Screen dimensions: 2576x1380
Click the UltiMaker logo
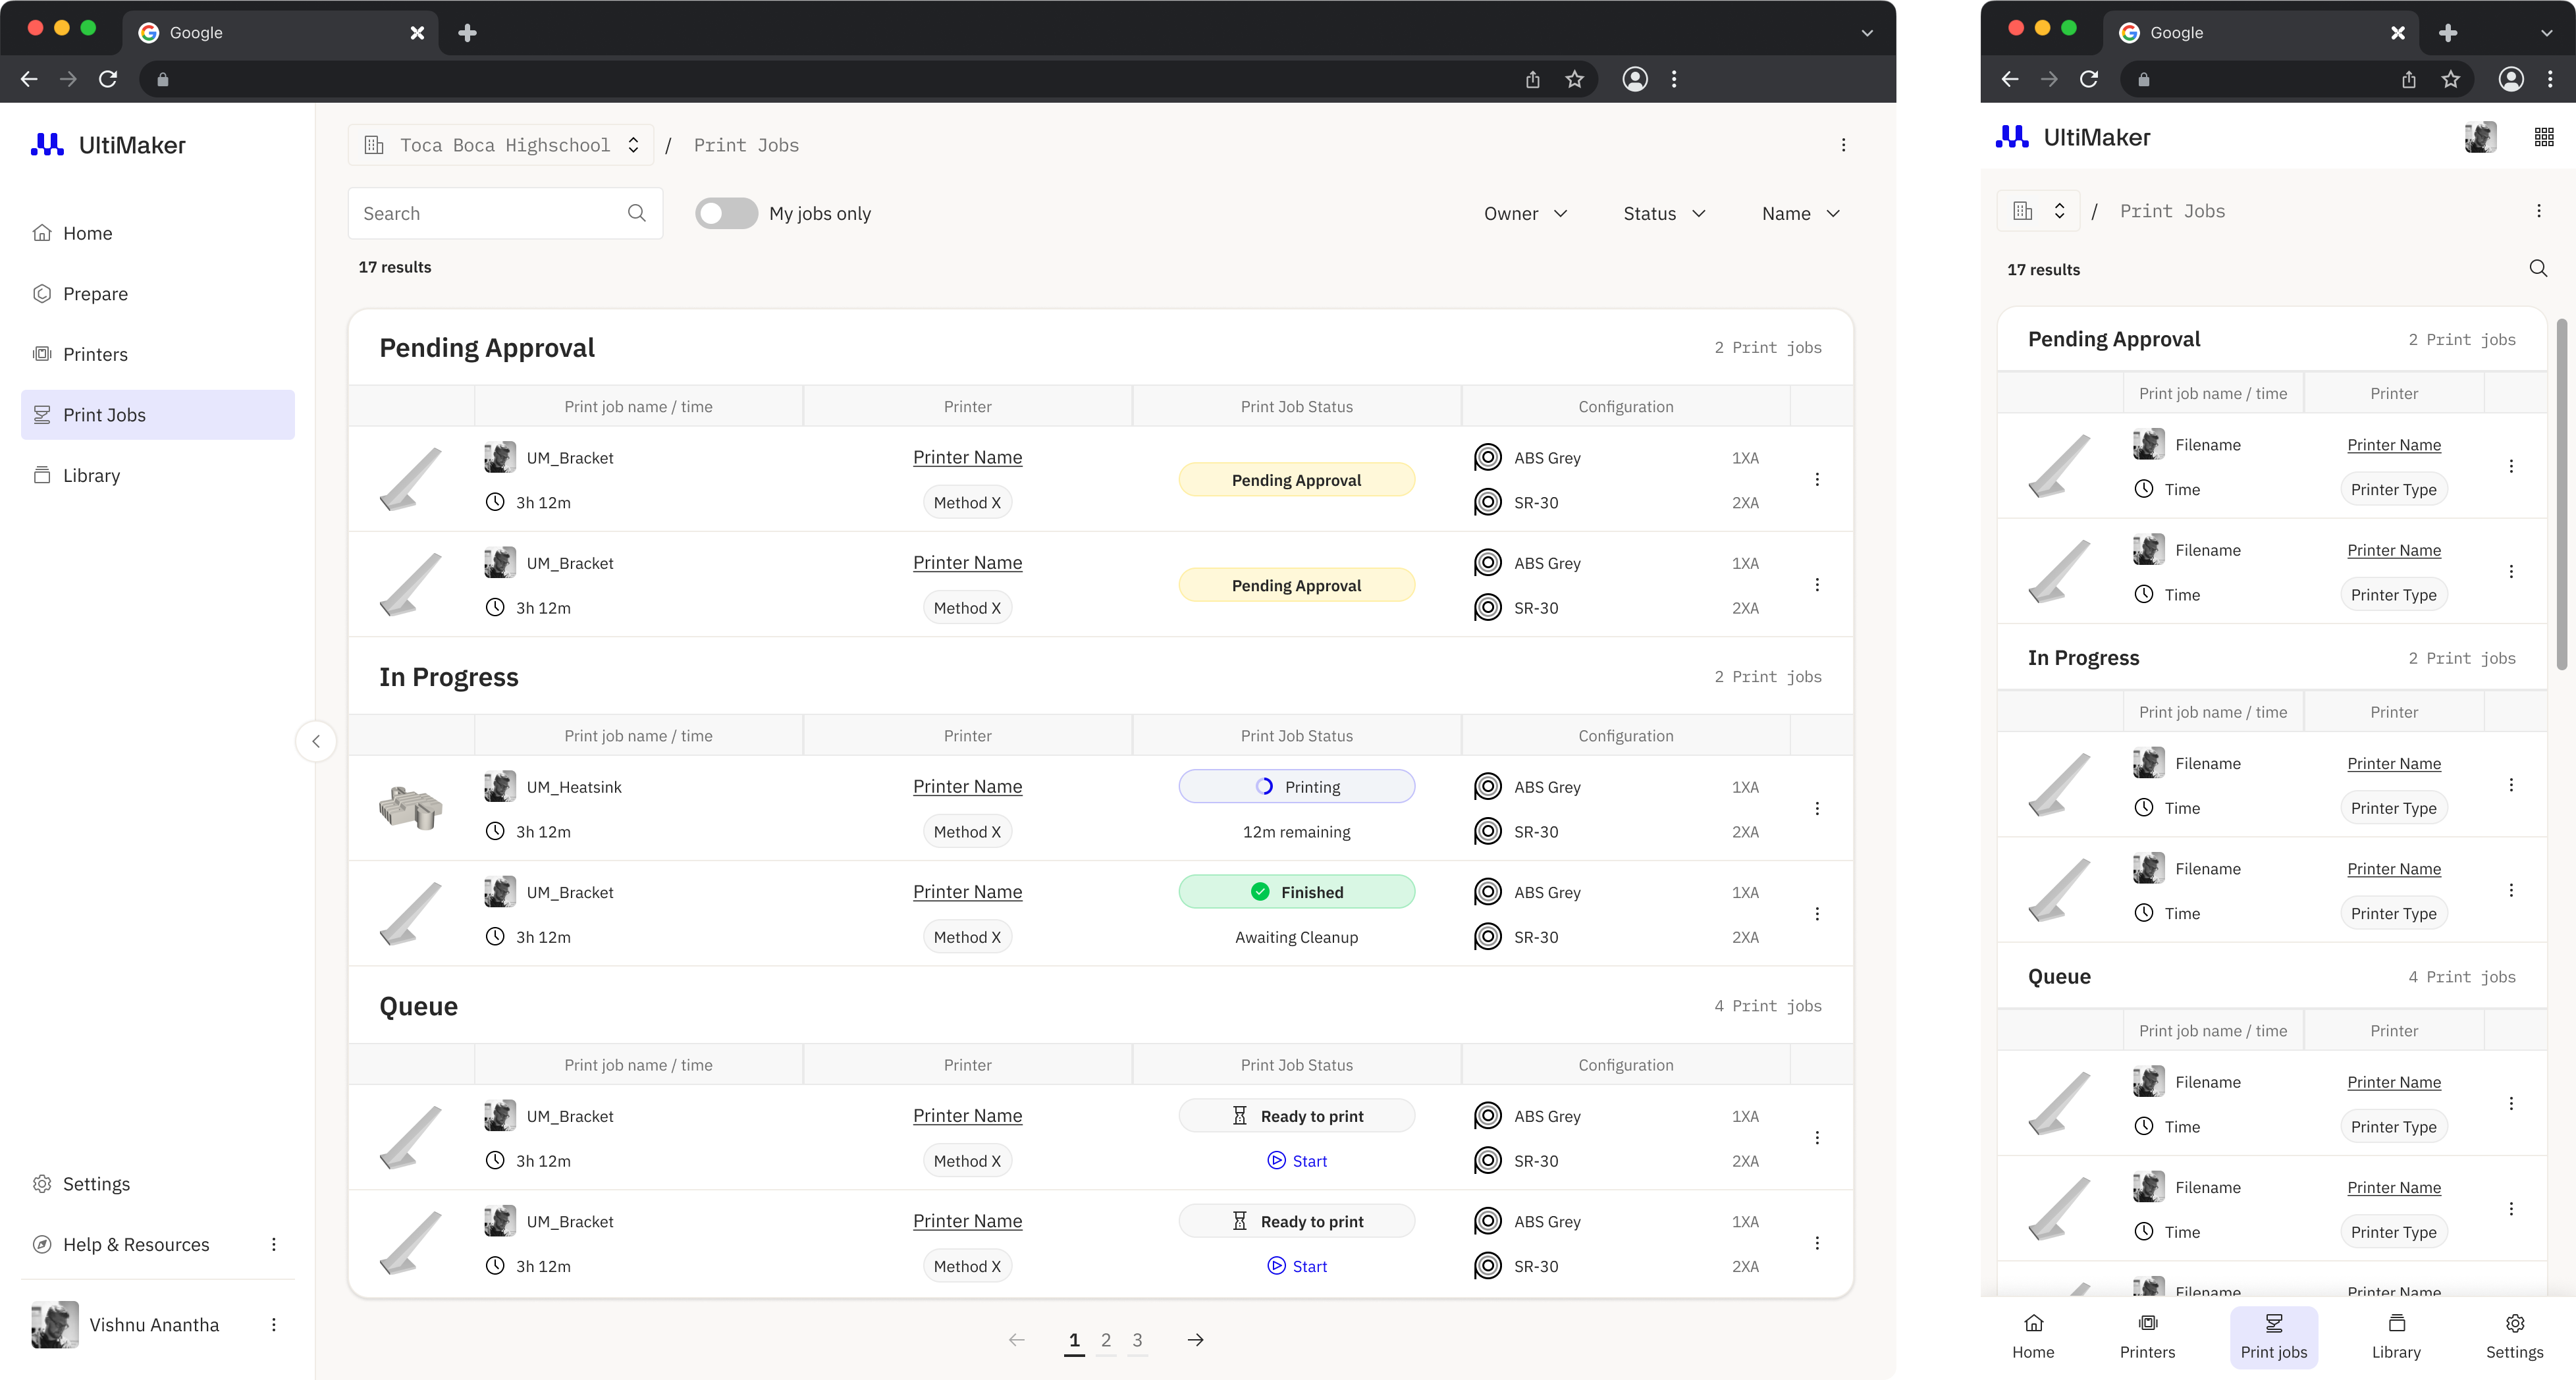click(x=109, y=144)
